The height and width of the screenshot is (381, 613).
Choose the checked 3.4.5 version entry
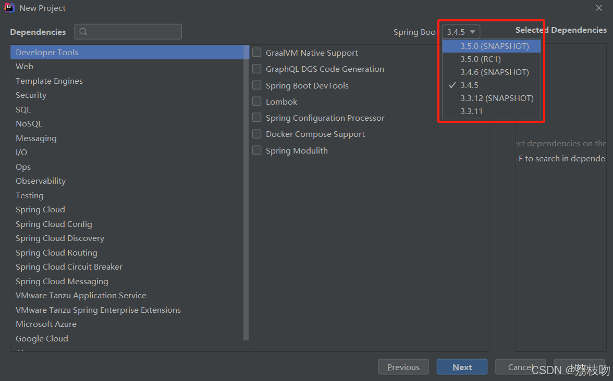pyautogui.click(x=492, y=85)
